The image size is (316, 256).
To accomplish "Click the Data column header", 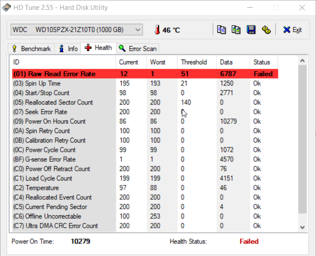I will pos(233,62).
